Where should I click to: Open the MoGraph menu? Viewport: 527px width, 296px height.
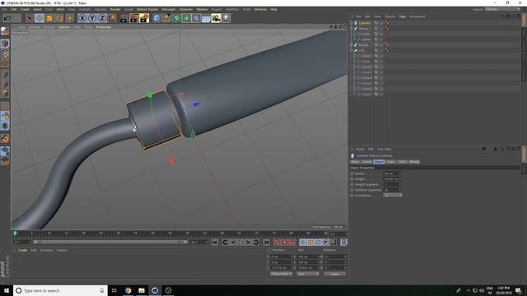click(x=168, y=9)
